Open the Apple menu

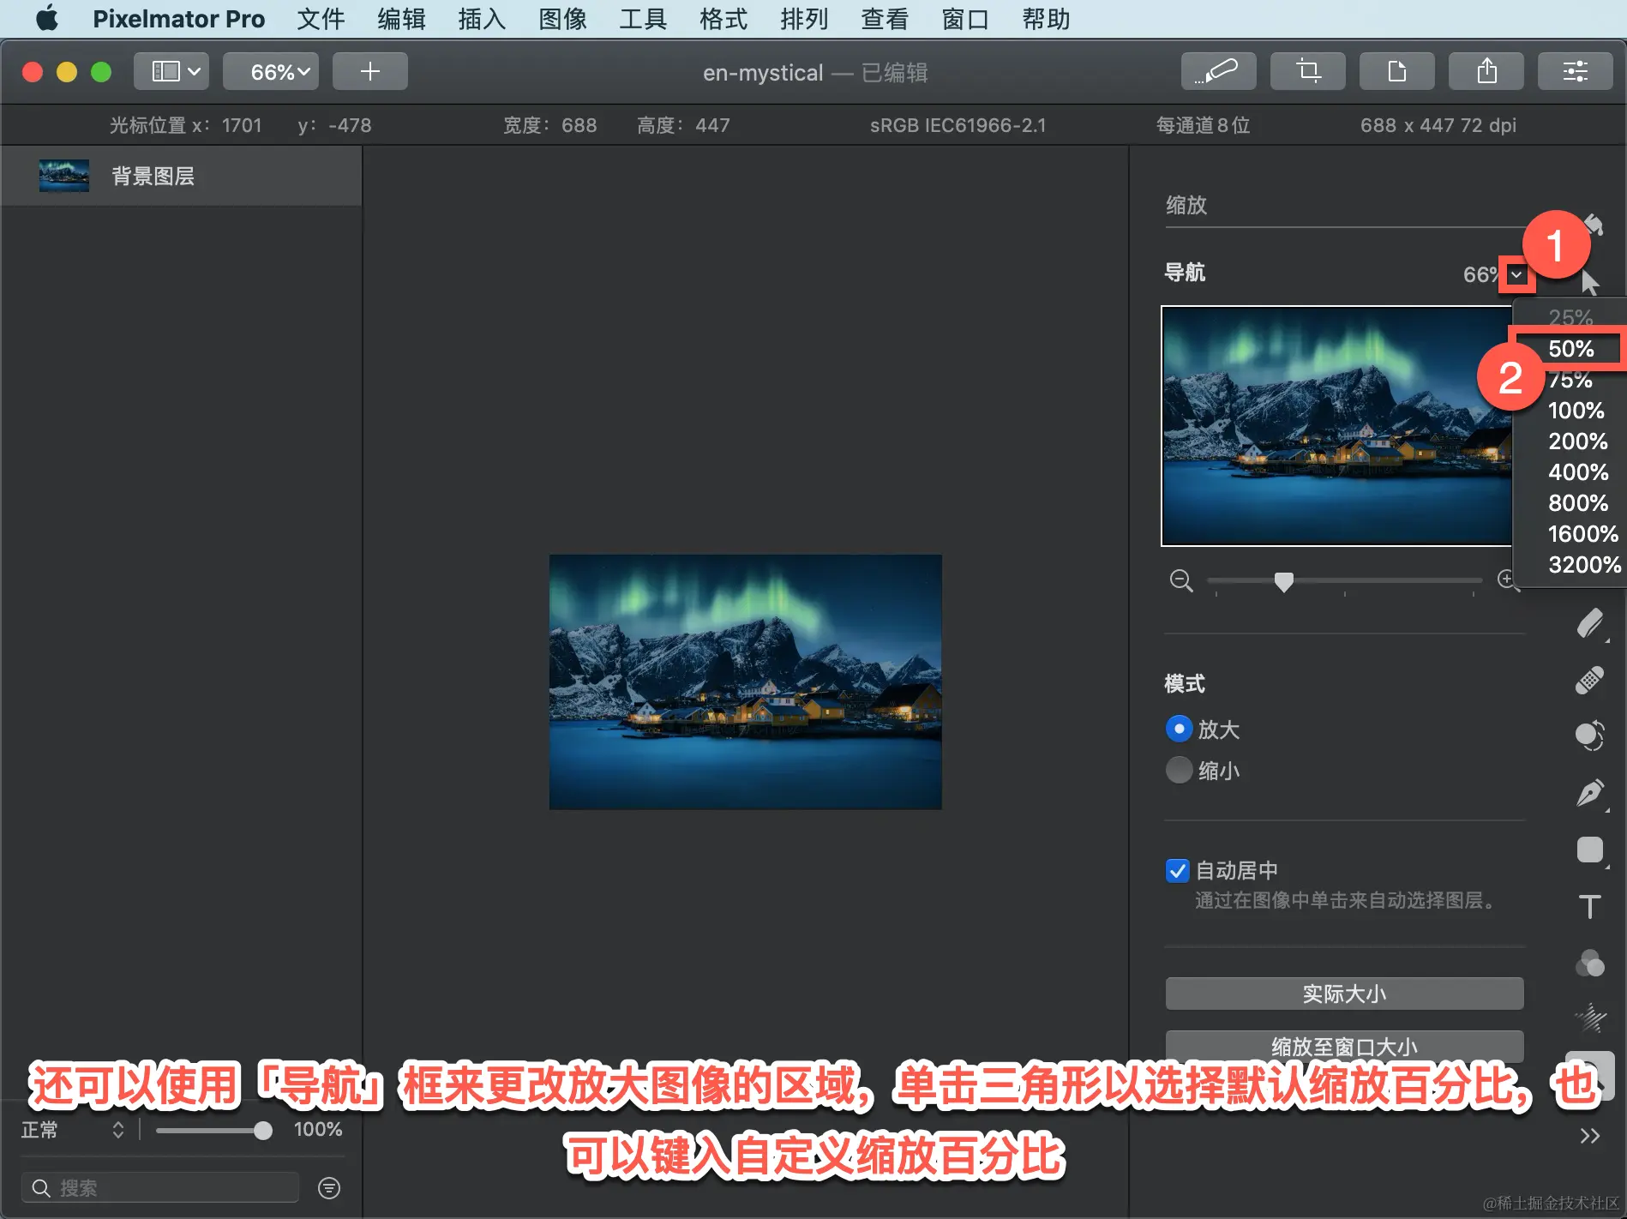pos(47,19)
